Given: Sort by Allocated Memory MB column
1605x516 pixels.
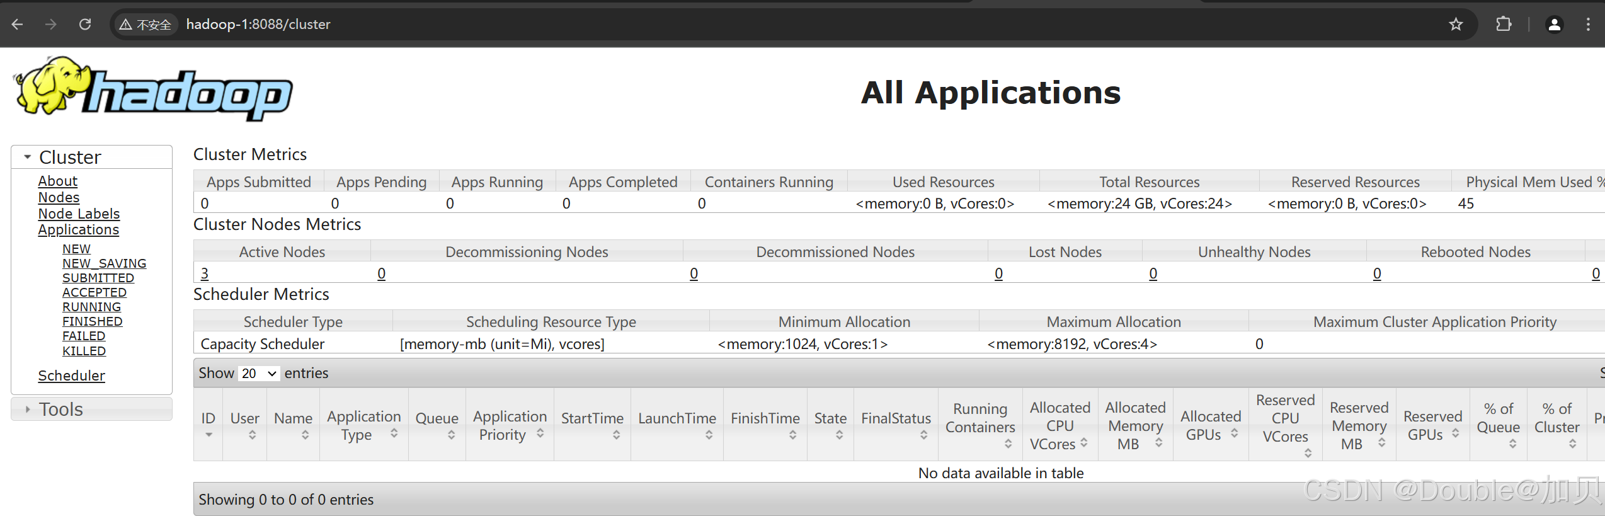Looking at the screenshot, I should point(1135,424).
